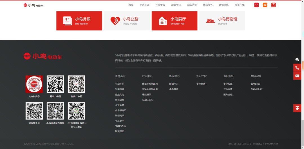Click footer link 销售区域

tap(255, 84)
